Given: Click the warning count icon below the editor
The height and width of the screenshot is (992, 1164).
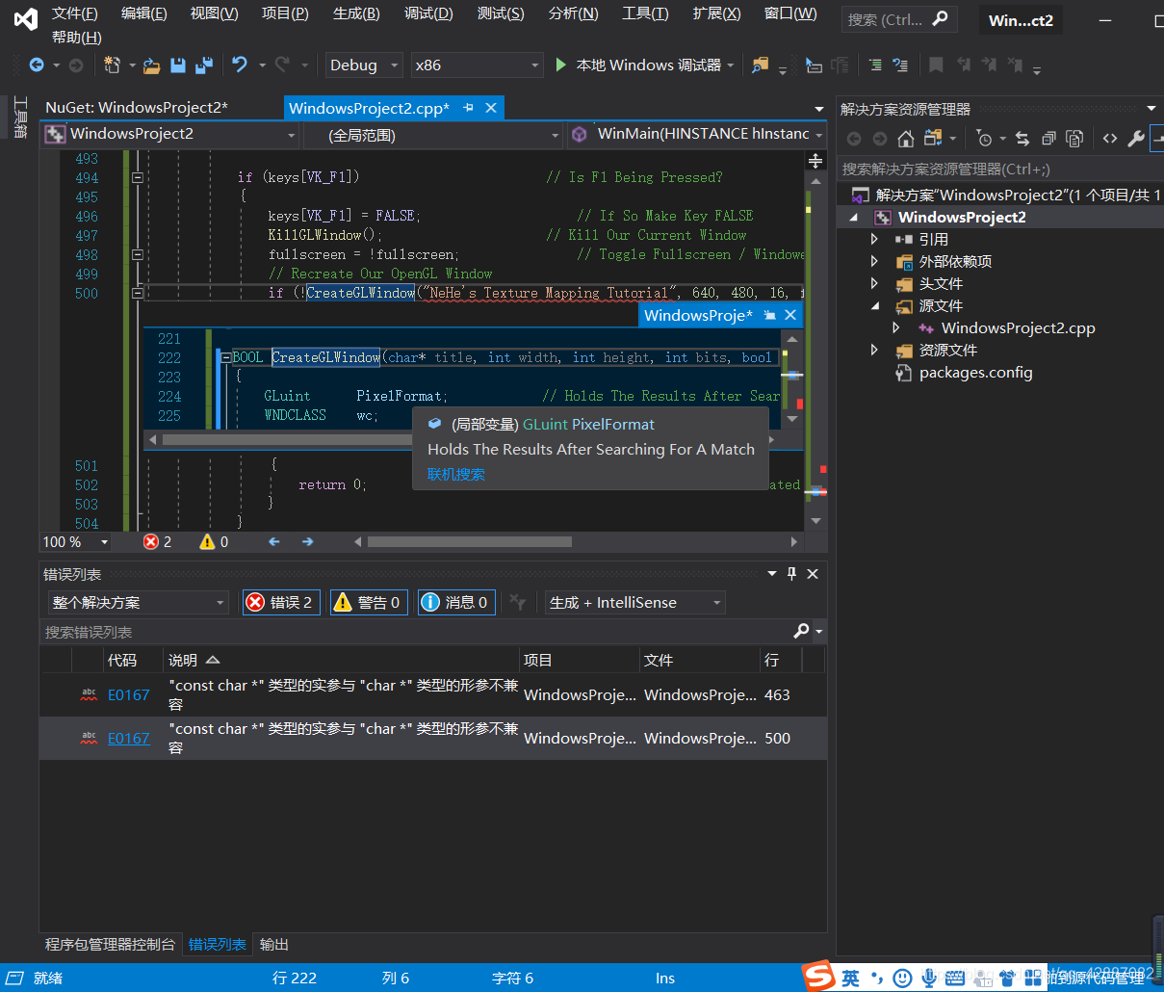Looking at the screenshot, I should tap(207, 542).
